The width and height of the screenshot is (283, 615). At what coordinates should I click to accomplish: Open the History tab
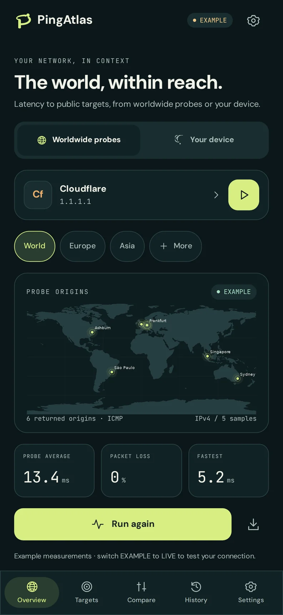[x=196, y=592]
